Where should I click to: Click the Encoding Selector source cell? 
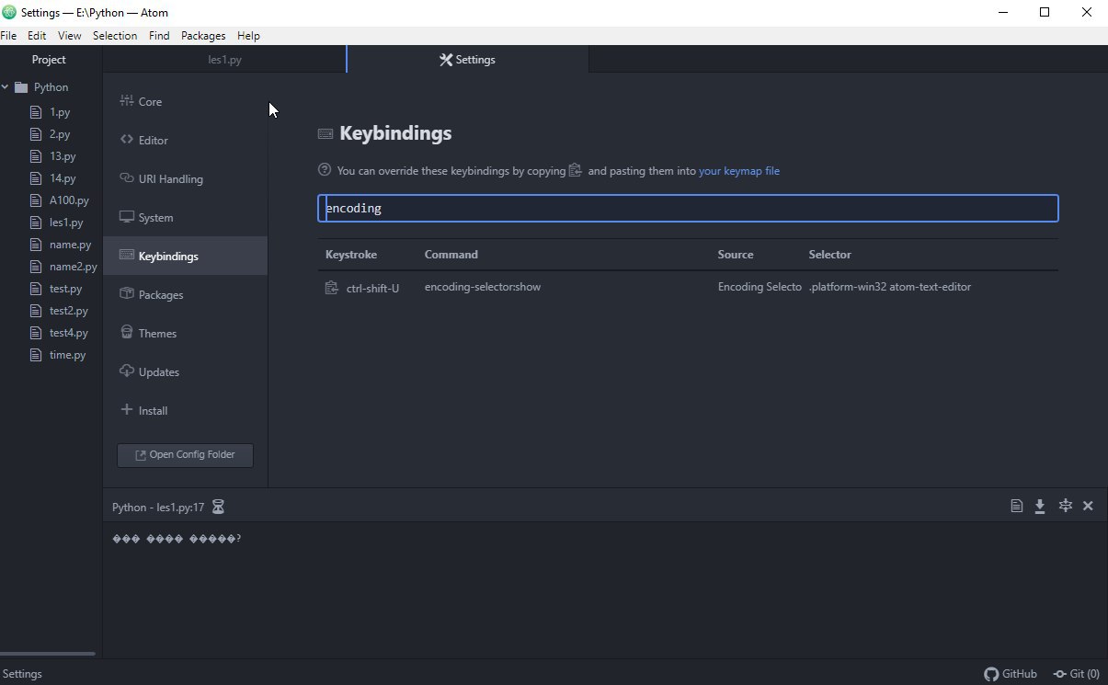click(760, 287)
